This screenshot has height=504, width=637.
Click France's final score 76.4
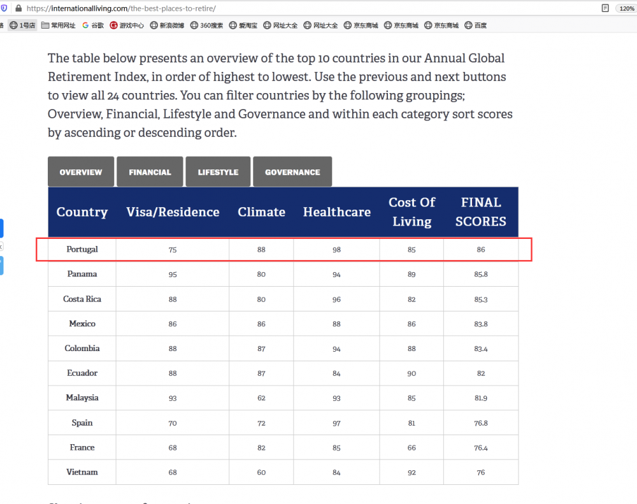tap(480, 448)
